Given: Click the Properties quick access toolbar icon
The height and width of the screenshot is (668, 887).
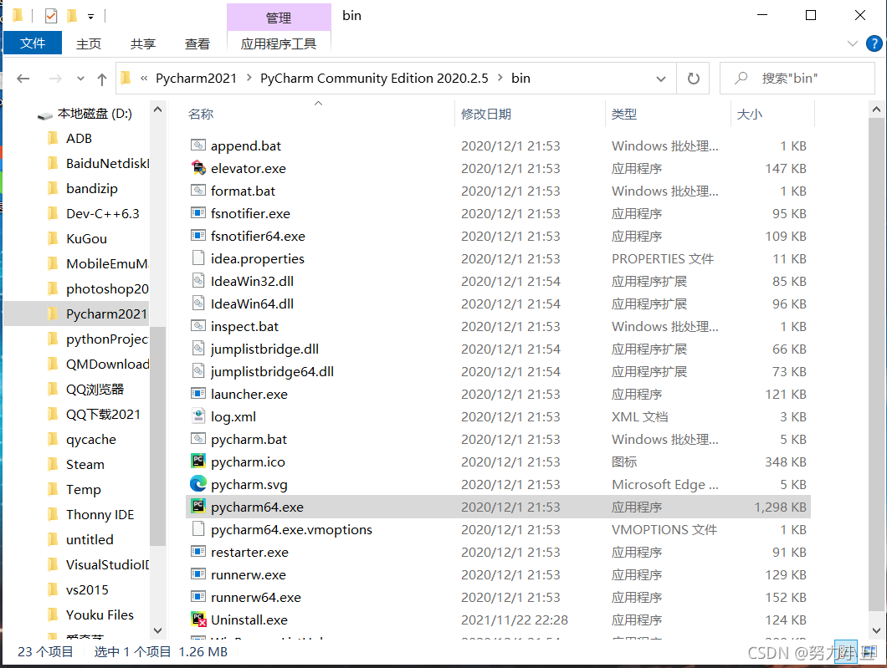Looking at the screenshot, I should [x=51, y=16].
